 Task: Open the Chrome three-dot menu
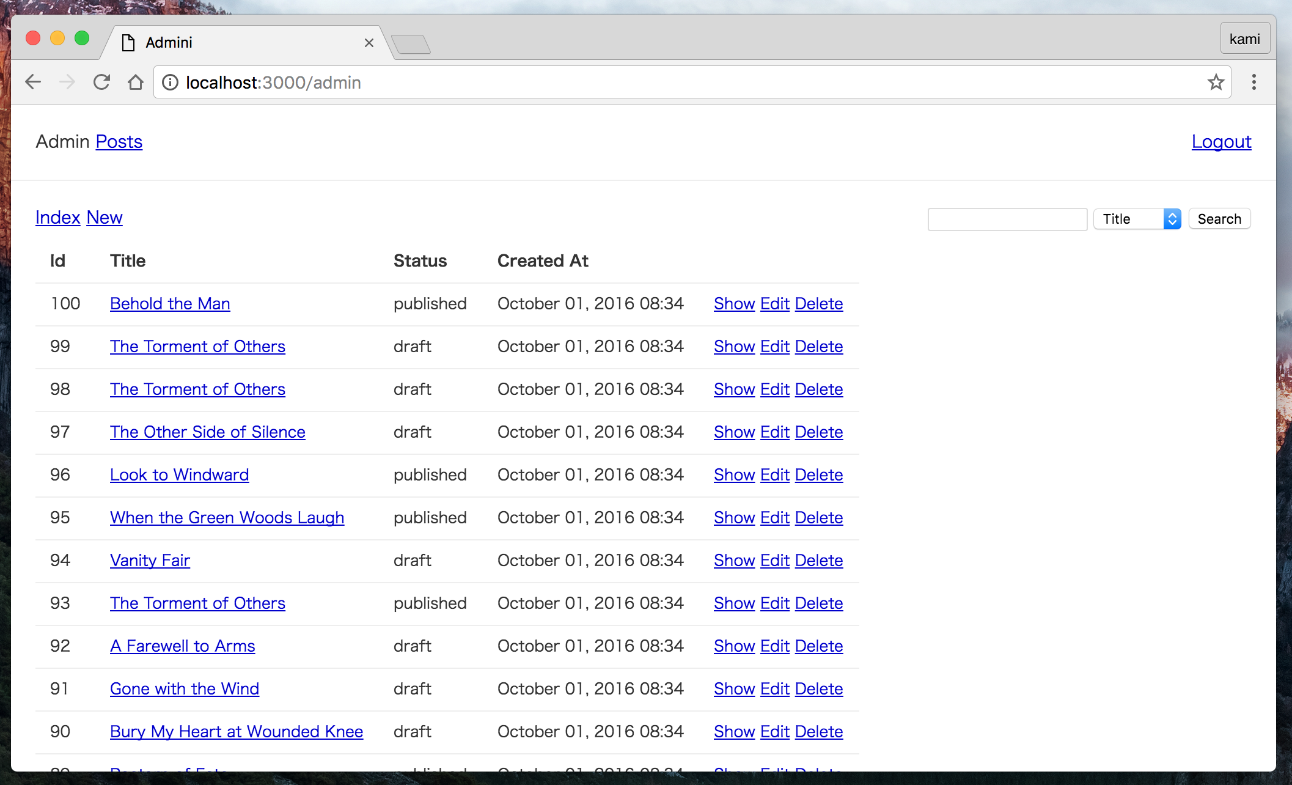click(1253, 82)
